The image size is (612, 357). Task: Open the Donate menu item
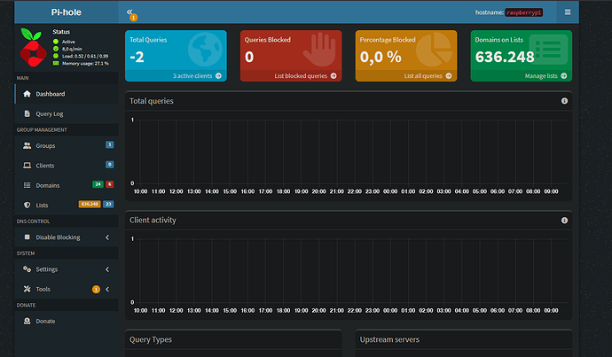point(66,322)
